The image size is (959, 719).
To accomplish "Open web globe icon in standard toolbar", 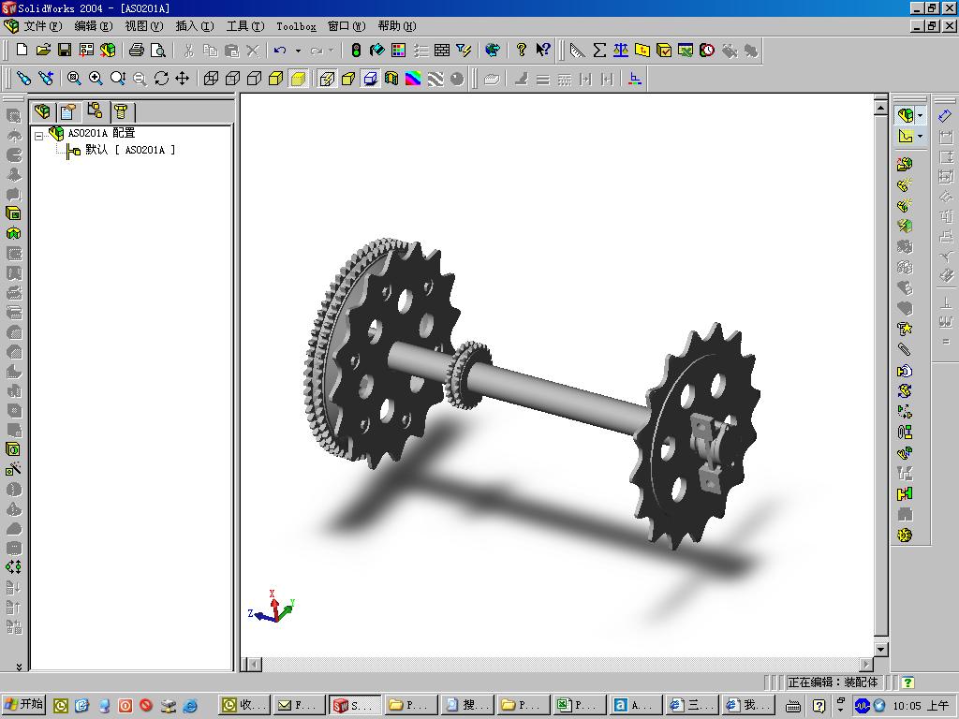I will 493,51.
